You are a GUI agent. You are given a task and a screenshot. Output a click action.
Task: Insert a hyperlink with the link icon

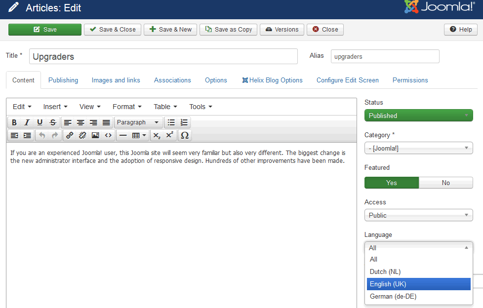(70, 135)
